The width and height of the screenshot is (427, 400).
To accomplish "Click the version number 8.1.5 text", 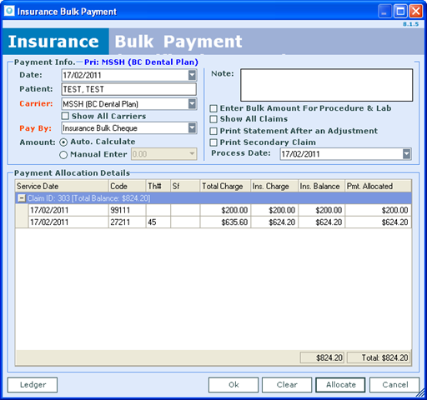I will point(410,24).
